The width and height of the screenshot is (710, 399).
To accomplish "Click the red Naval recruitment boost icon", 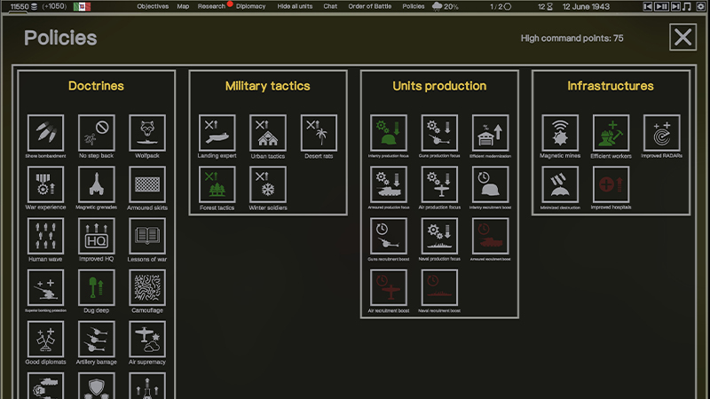I will [x=439, y=287].
